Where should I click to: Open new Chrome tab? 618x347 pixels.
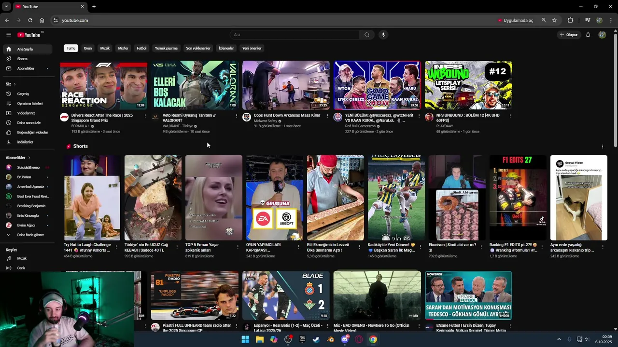tap(94, 6)
